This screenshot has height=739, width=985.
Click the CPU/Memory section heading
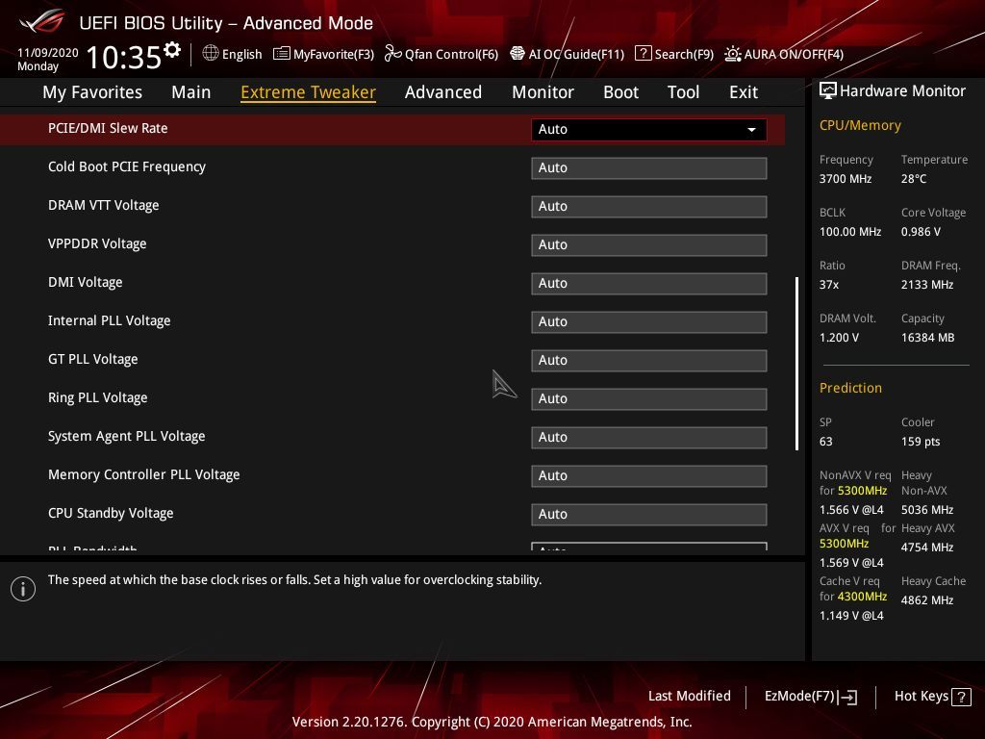(x=860, y=126)
